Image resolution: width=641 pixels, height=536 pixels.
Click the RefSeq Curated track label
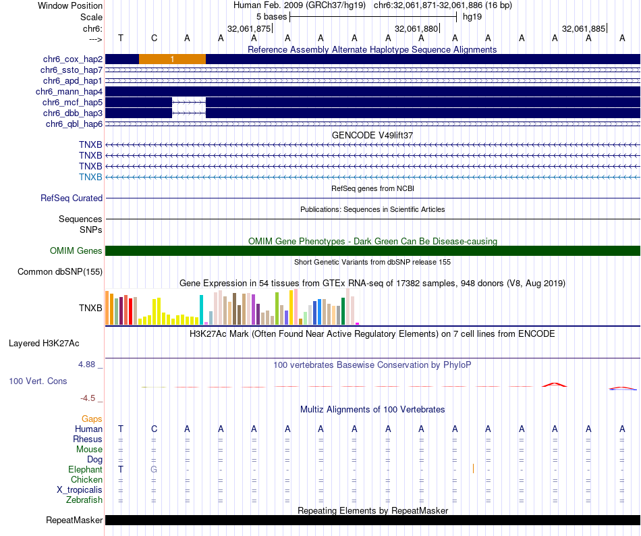point(72,198)
